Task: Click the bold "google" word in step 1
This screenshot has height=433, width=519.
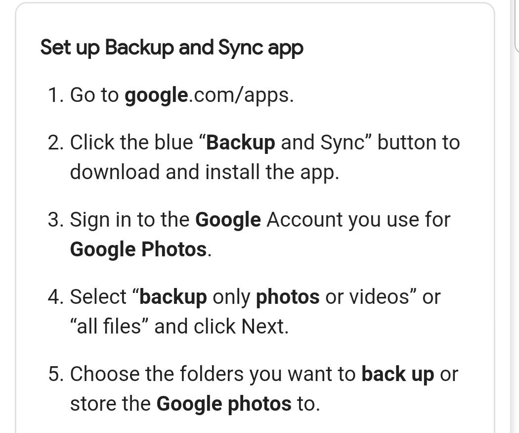Action: click(156, 96)
